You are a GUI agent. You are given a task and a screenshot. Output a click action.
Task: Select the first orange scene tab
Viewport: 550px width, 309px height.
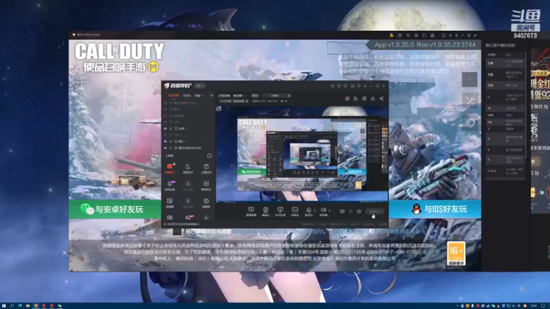(x=174, y=95)
